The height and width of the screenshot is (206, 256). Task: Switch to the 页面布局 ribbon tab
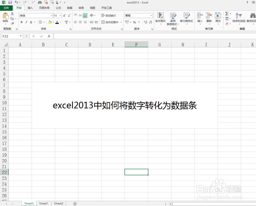[x=44, y=8]
